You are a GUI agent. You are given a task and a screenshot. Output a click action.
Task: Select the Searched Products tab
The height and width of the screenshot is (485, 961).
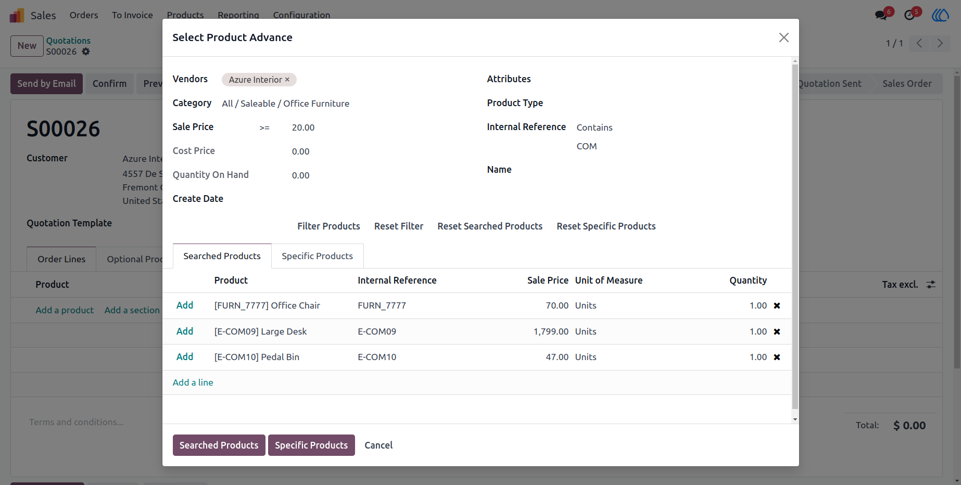[x=222, y=256]
